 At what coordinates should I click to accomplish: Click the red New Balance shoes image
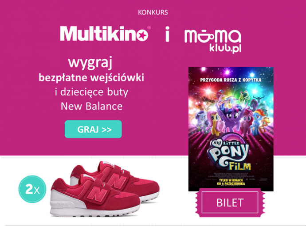click(105, 189)
